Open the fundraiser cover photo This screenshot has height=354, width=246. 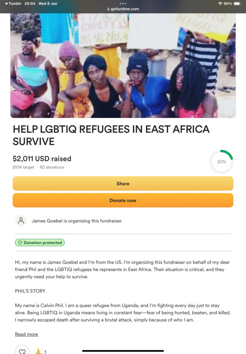tap(123, 66)
